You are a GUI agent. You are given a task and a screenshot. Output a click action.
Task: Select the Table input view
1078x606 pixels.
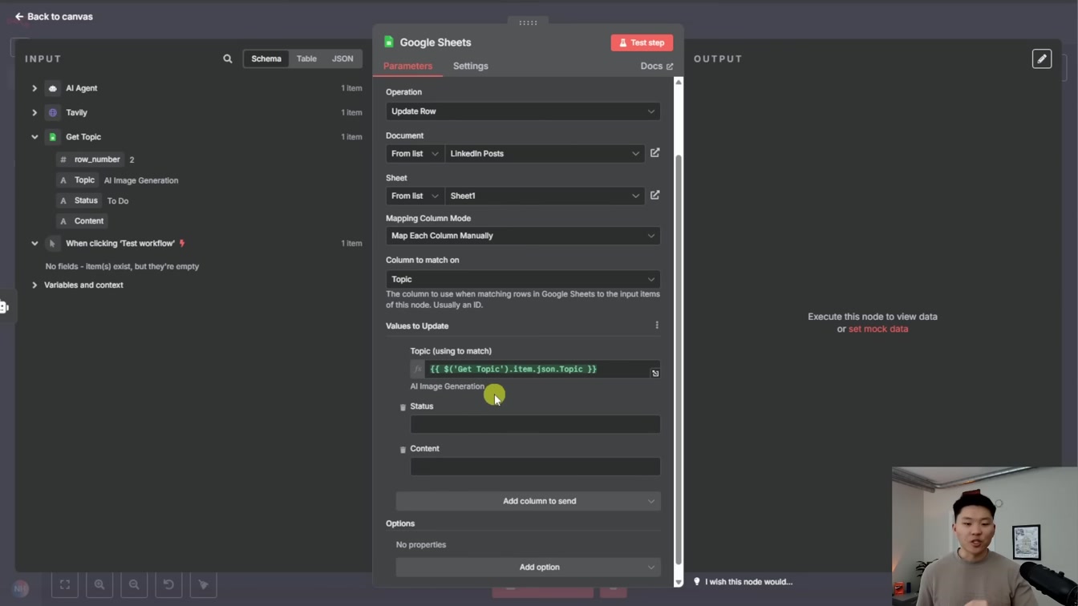(306, 59)
